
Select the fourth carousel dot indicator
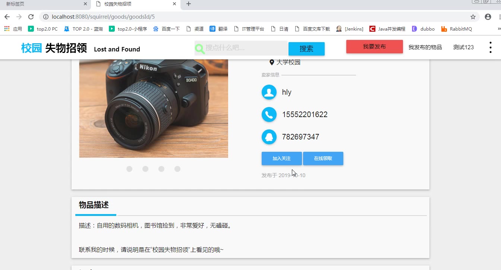[x=177, y=169]
